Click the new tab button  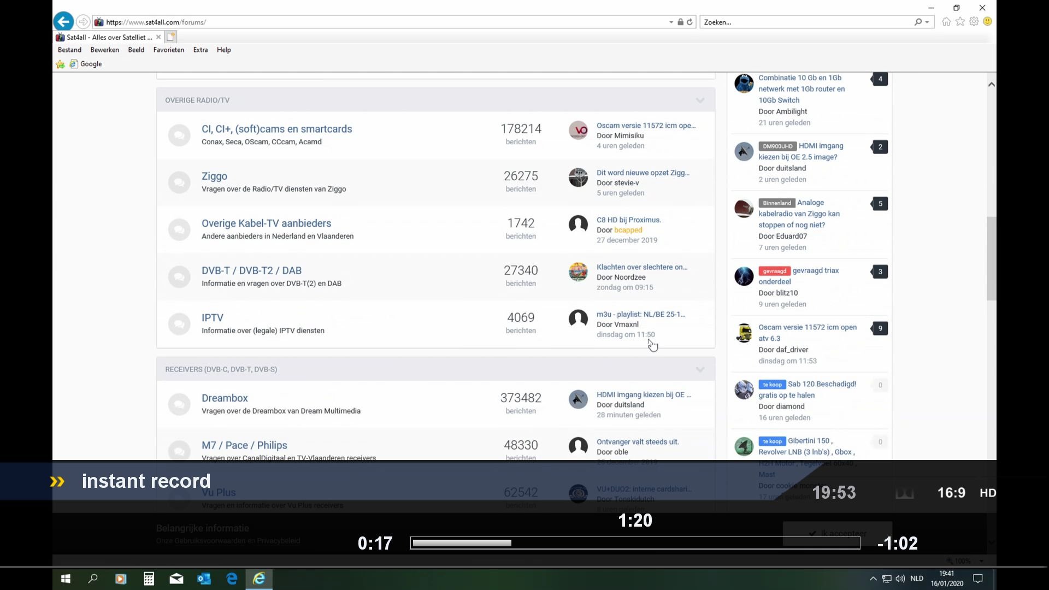(x=171, y=37)
